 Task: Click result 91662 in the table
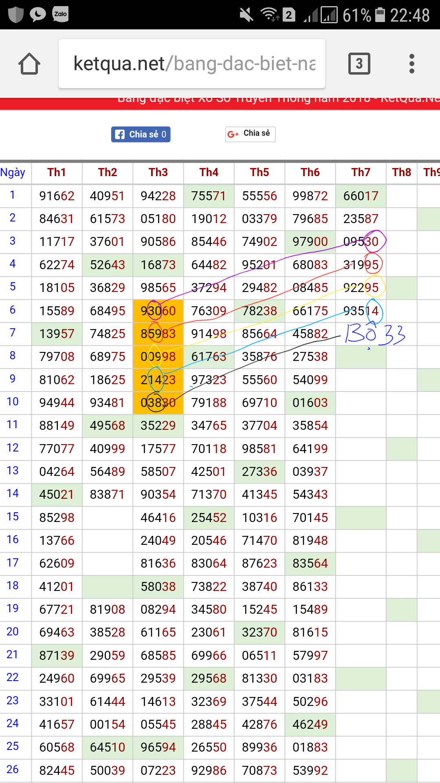57,196
